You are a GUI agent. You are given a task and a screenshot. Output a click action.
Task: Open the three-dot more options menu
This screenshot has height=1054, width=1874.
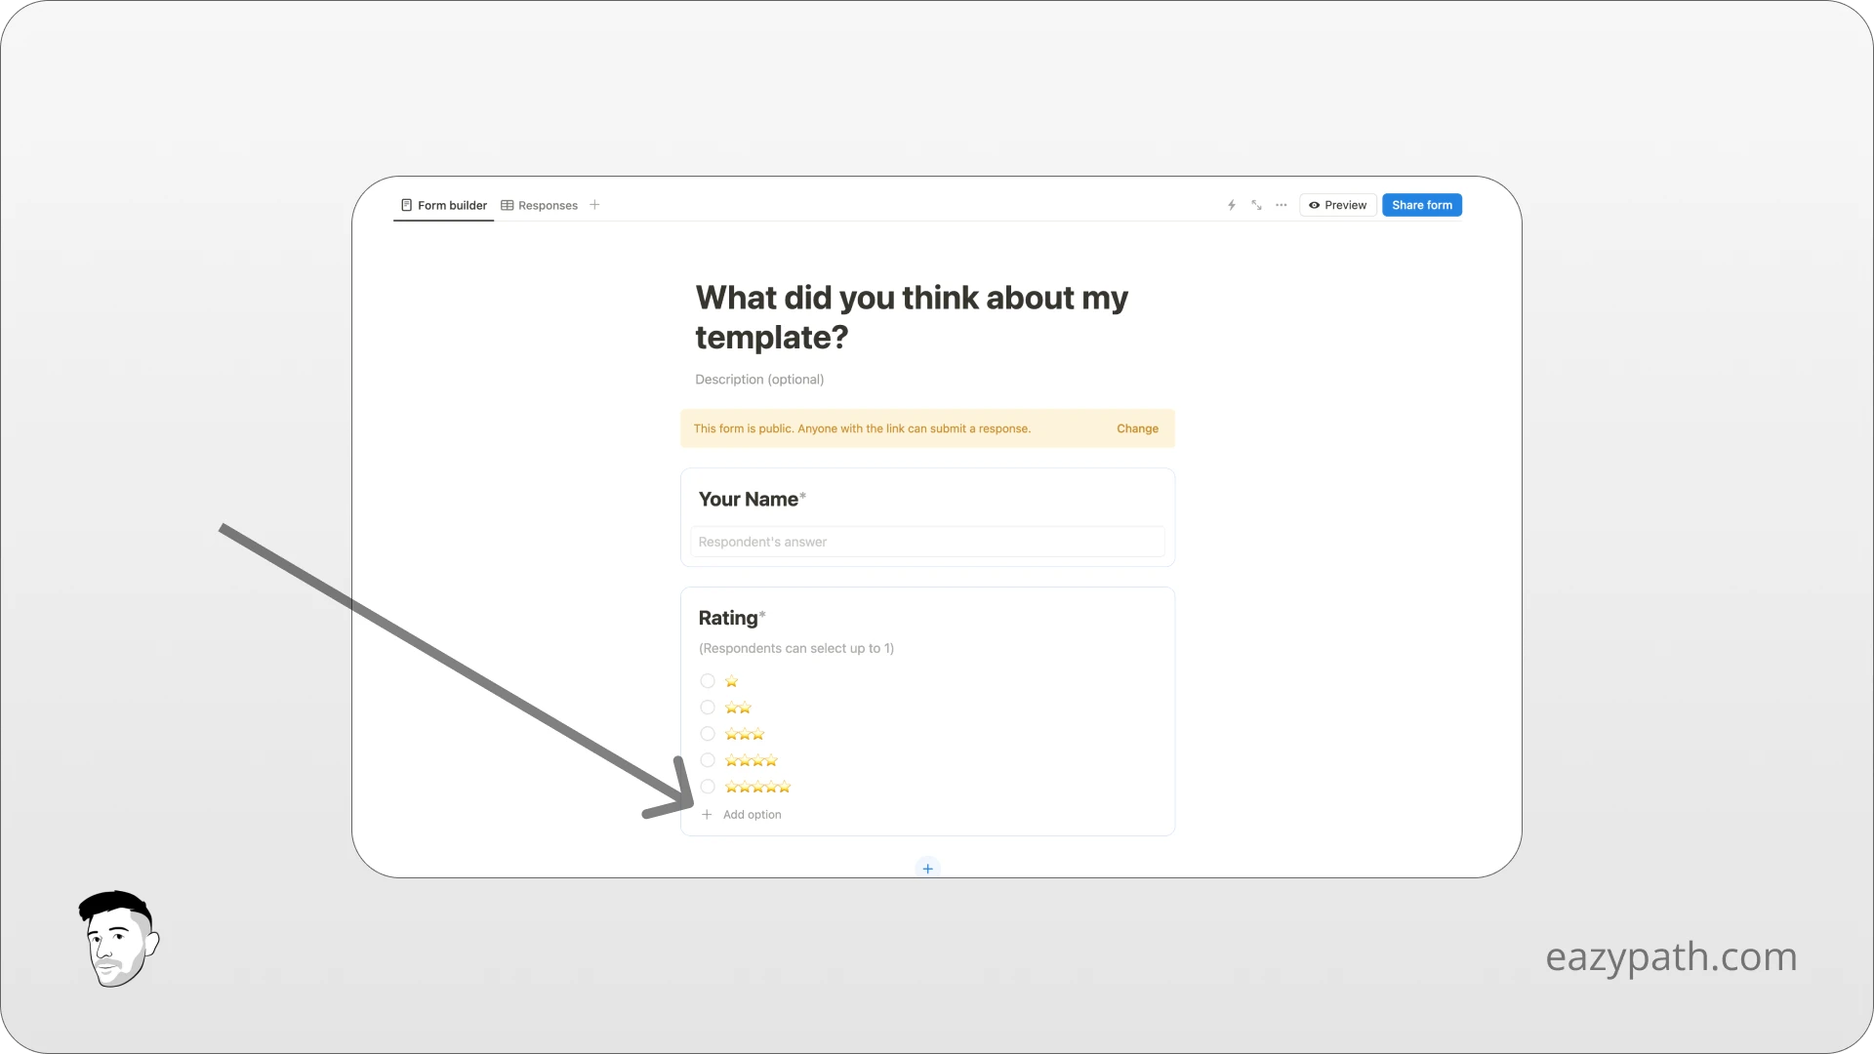pyautogui.click(x=1281, y=205)
